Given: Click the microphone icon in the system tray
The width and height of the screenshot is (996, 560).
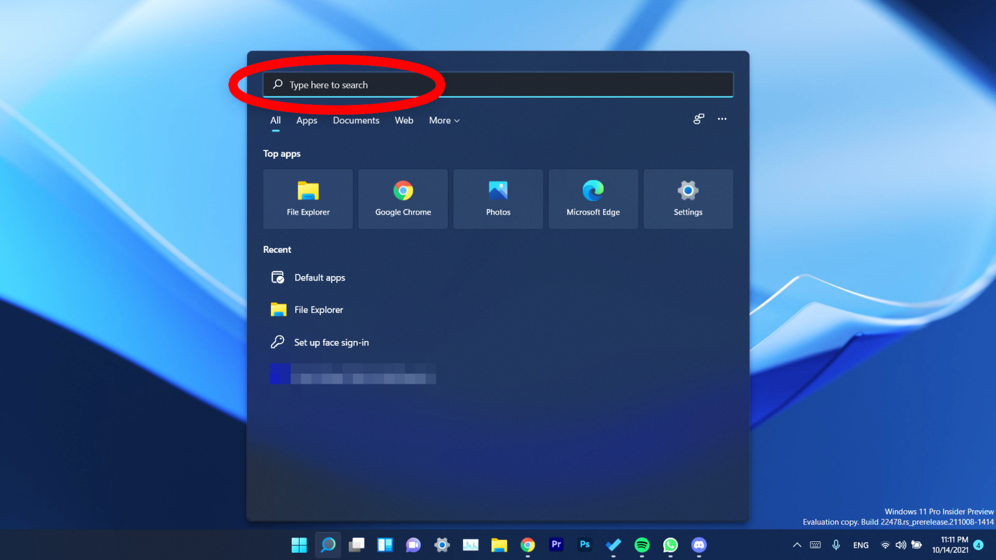Looking at the screenshot, I should click(x=836, y=545).
